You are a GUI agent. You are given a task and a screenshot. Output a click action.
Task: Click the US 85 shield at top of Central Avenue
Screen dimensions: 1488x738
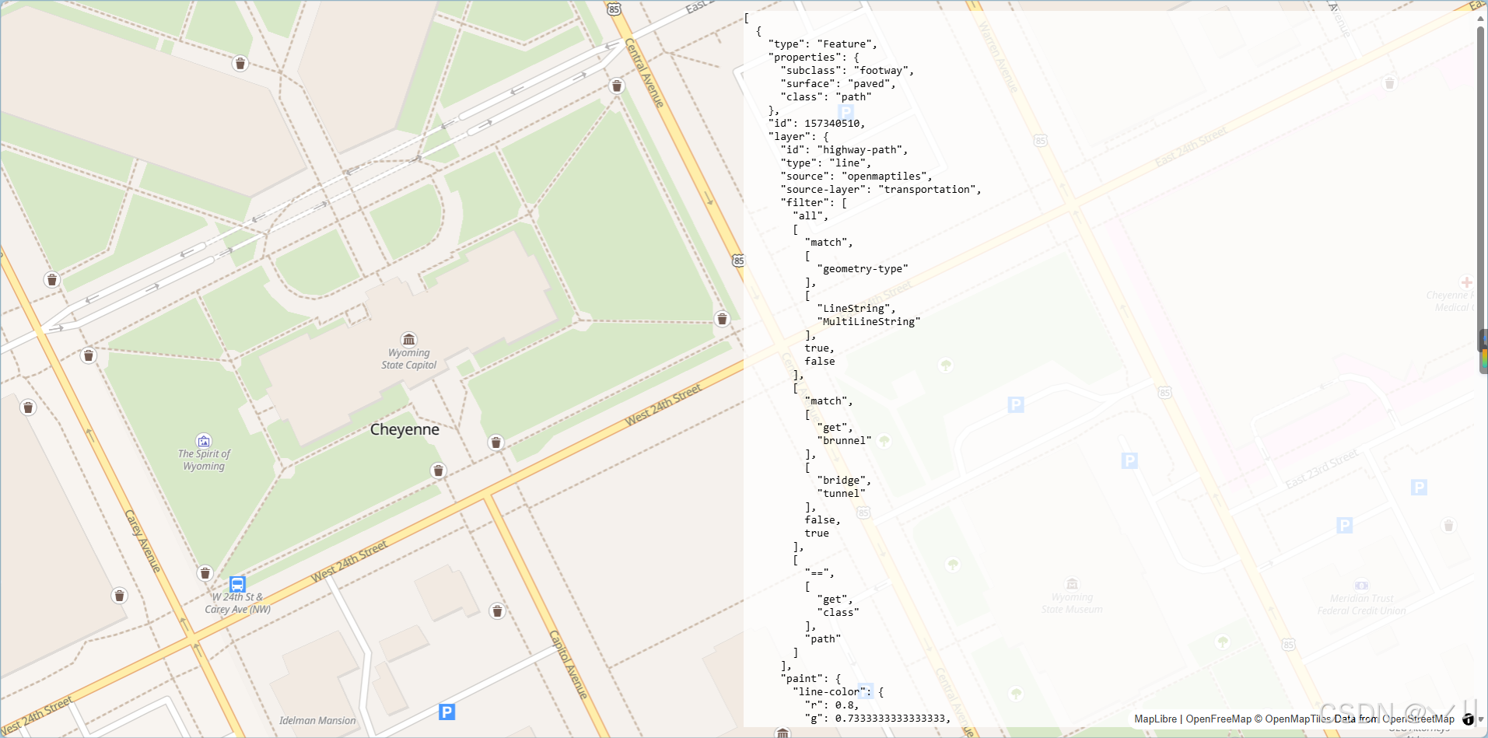(614, 9)
